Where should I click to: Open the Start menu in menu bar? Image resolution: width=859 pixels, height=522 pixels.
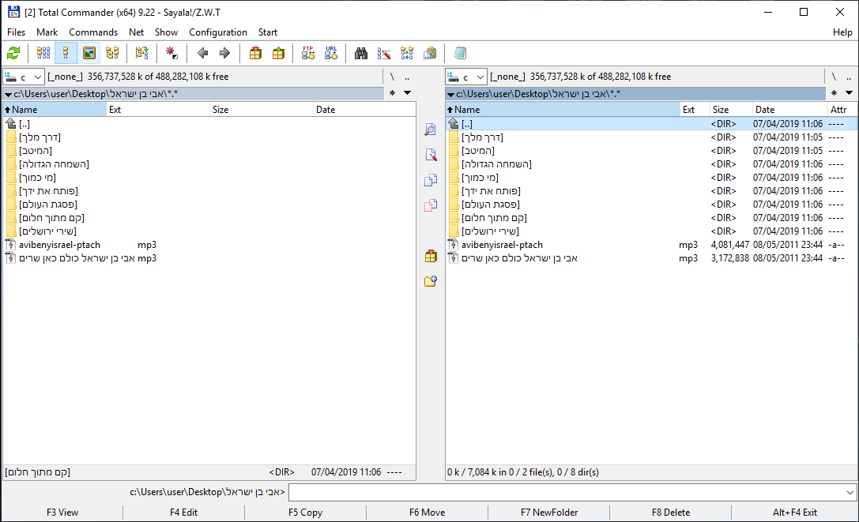coord(268,32)
